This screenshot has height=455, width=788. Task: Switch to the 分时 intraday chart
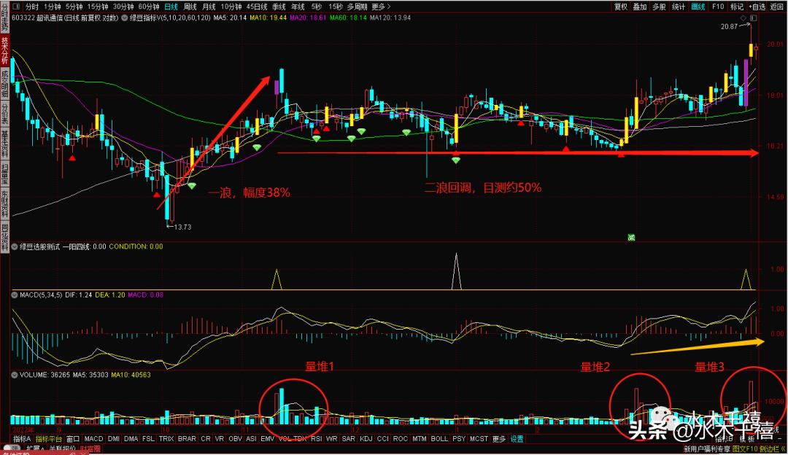point(31,7)
